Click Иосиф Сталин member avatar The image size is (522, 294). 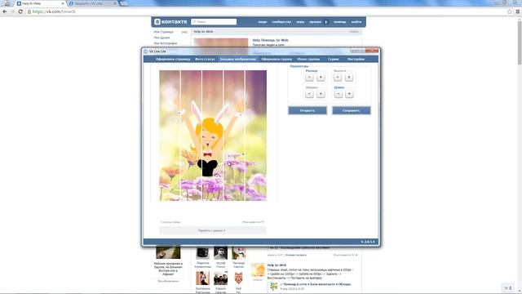(x=220, y=253)
